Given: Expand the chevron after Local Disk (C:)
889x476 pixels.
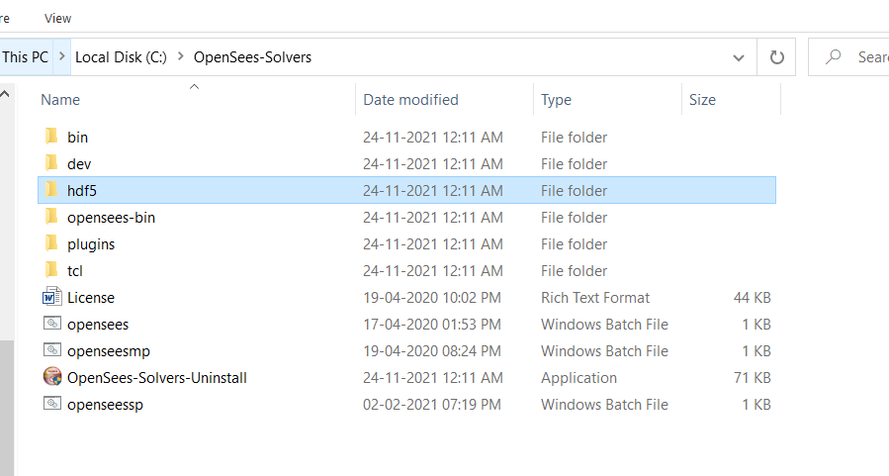Looking at the screenshot, I should point(180,56).
